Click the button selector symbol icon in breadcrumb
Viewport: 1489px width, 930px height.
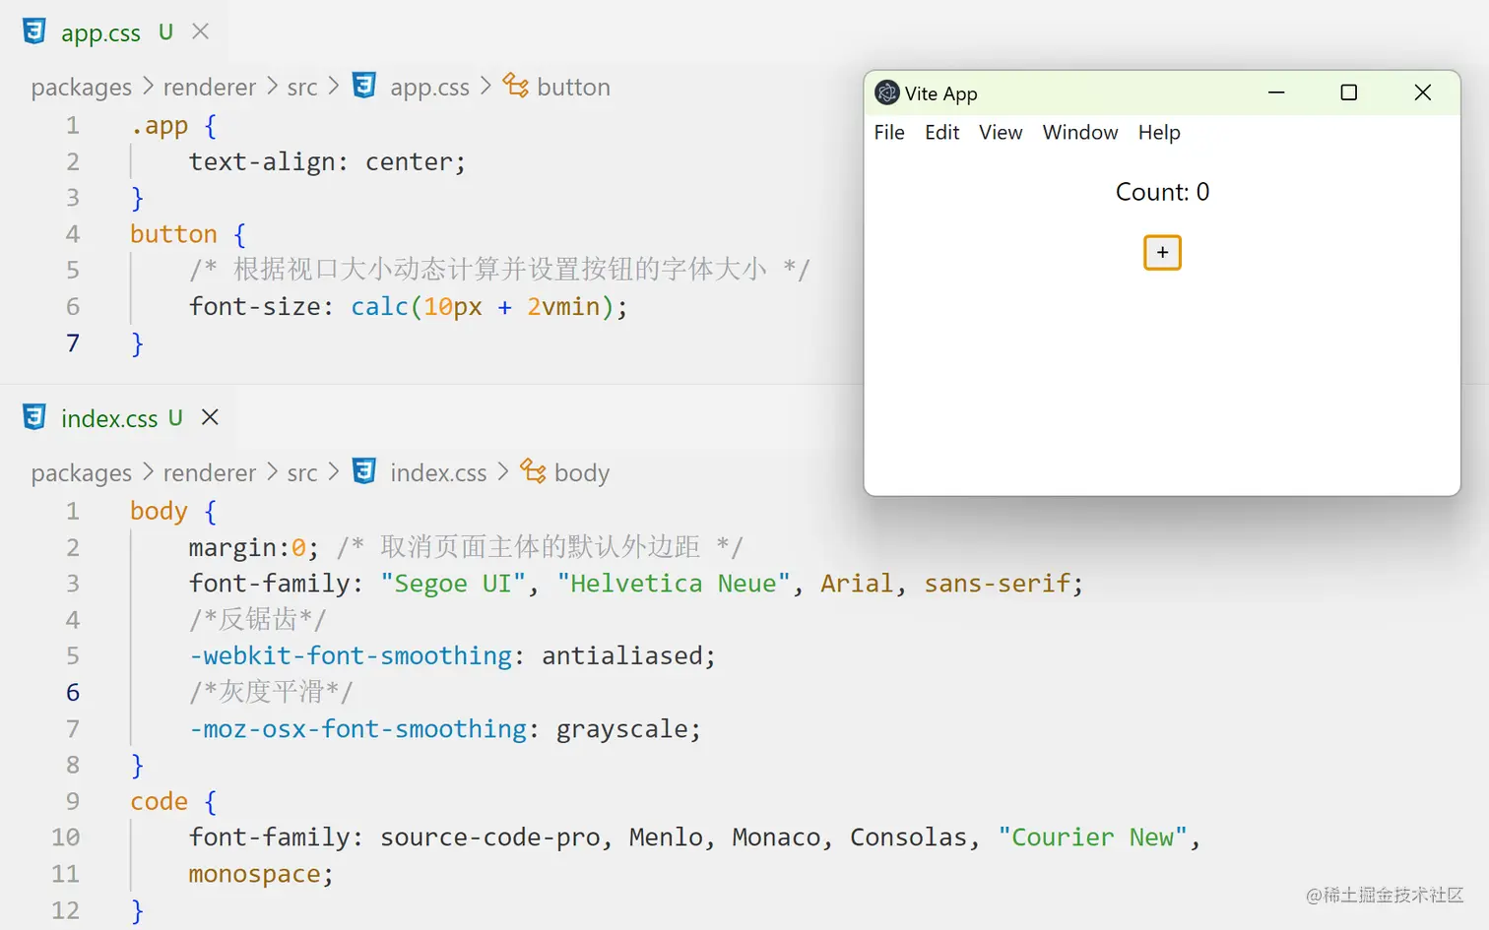[516, 86]
